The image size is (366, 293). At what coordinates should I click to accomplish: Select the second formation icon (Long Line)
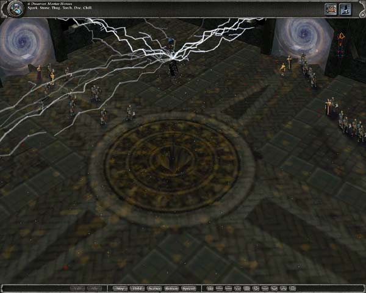[x=219, y=289]
